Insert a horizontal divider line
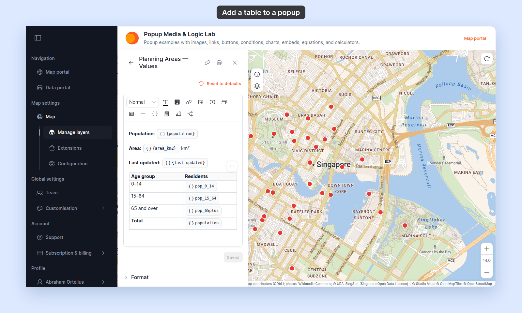Image resolution: width=522 pixels, height=313 pixels. coord(143,114)
